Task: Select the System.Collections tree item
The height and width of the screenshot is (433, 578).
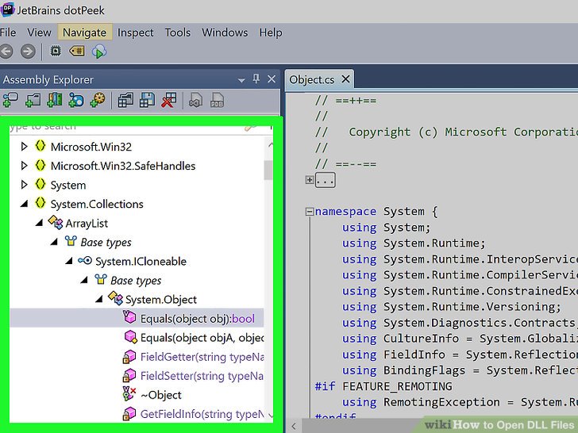Action: (97, 204)
